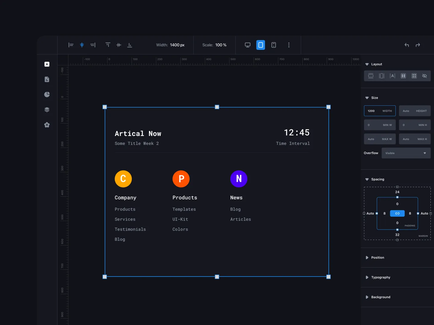Click the Testimonials link under Company
The width and height of the screenshot is (434, 325).
[130, 229]
